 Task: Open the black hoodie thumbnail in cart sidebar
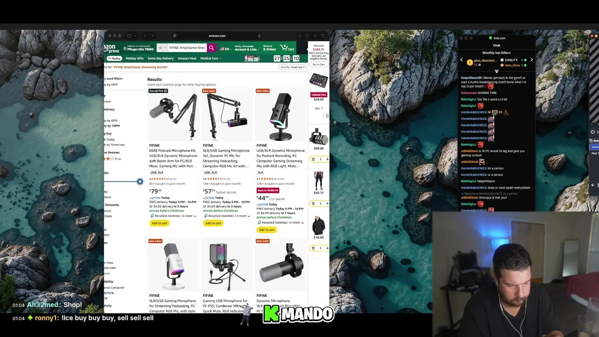coord(319,226)
